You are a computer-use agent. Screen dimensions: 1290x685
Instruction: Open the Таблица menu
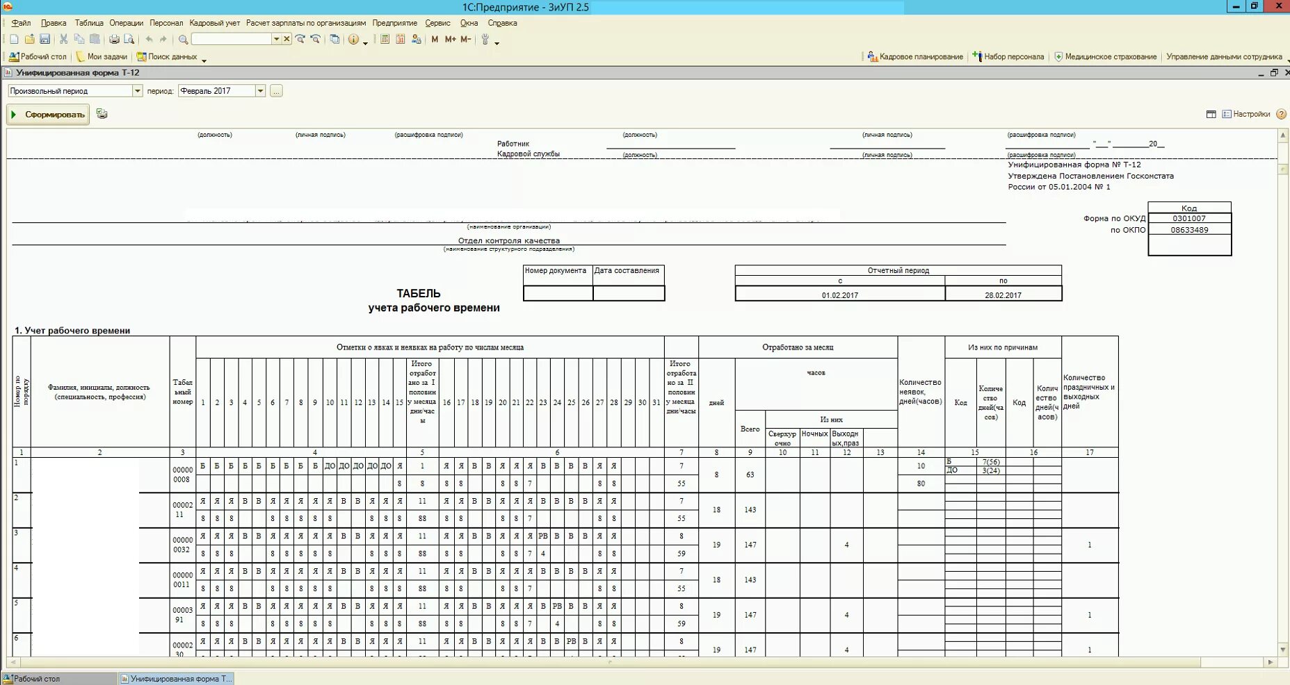pyautogui.click(x=89, y=23)
